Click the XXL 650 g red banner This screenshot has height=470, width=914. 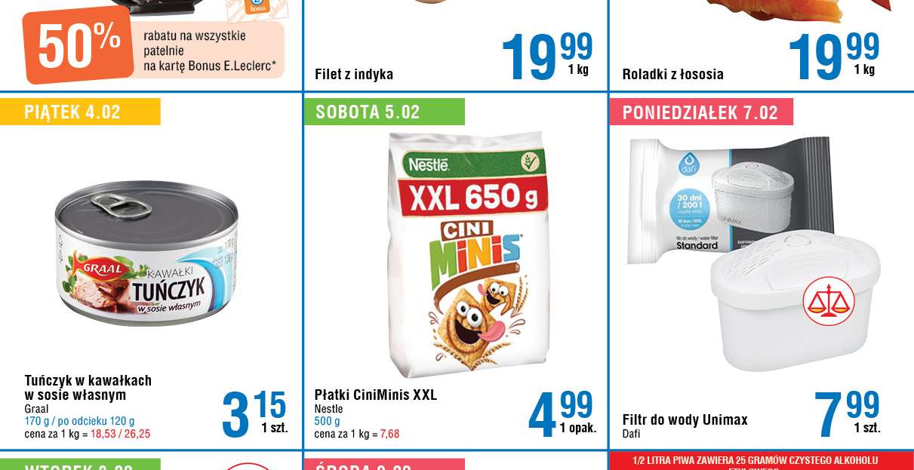pos(473,198)
